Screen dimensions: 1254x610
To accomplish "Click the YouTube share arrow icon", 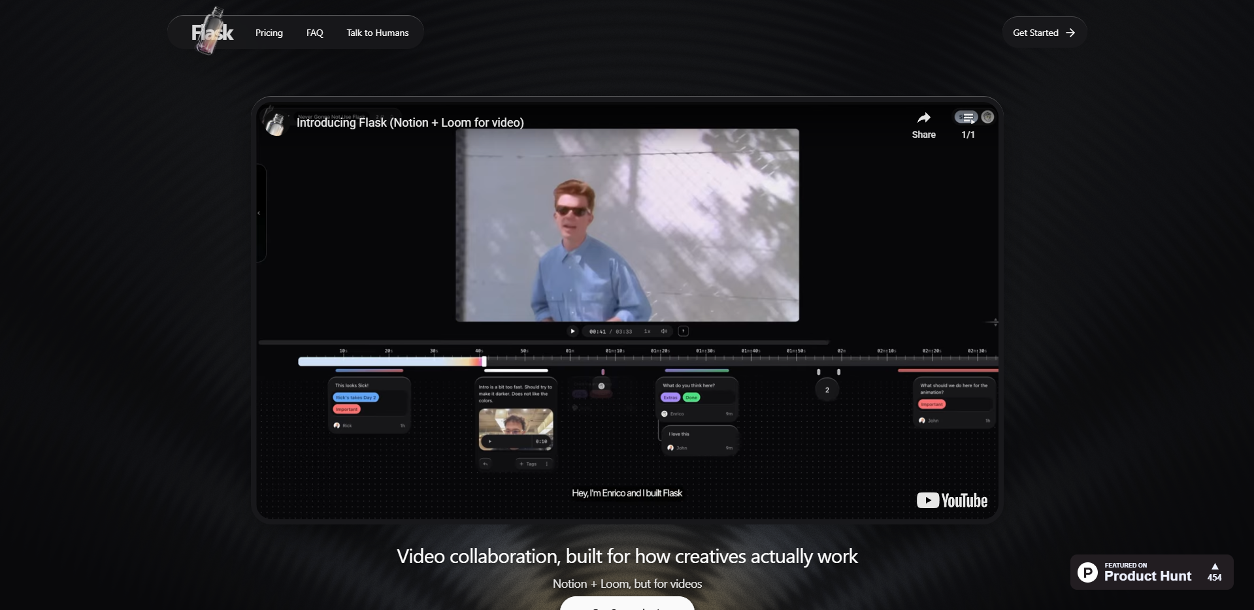I will coord(923,118).
